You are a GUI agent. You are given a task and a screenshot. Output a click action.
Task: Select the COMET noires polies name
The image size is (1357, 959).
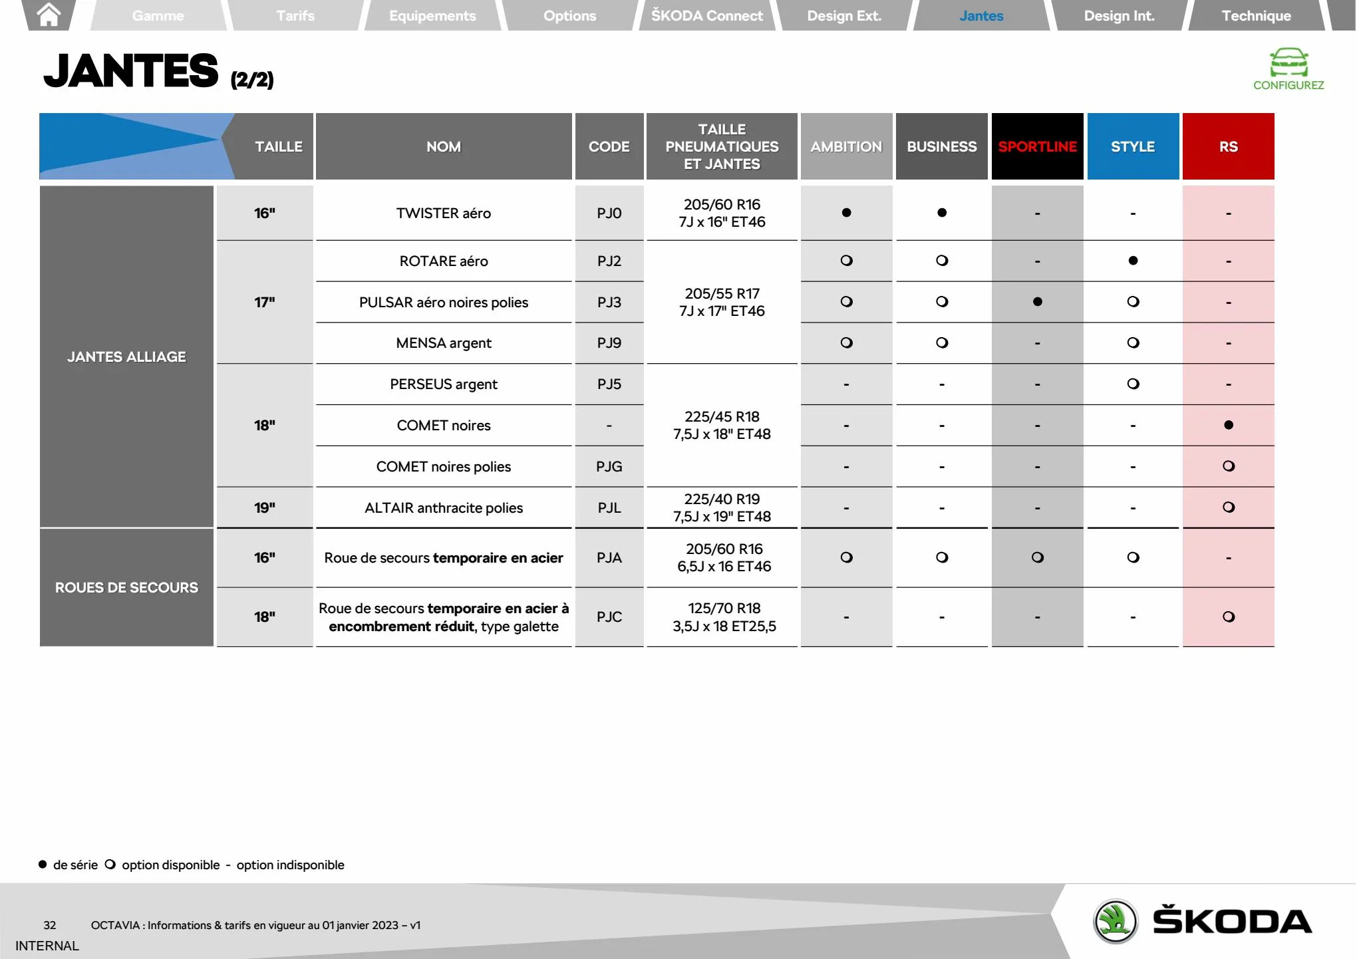444,467
